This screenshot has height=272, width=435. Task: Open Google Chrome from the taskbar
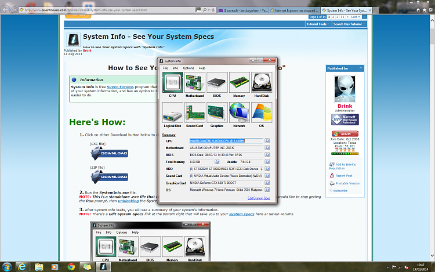[71, 267]
